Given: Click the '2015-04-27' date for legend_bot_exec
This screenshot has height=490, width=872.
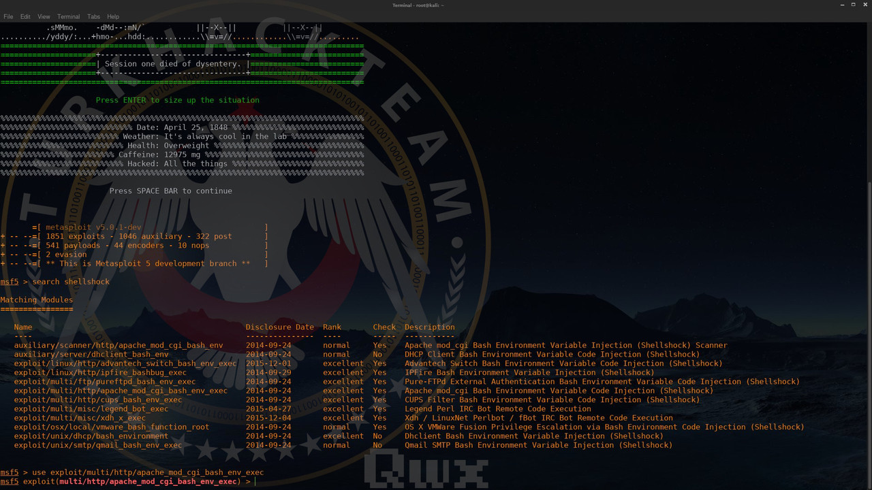Looking at the screenshot, I should coord(268,409).
